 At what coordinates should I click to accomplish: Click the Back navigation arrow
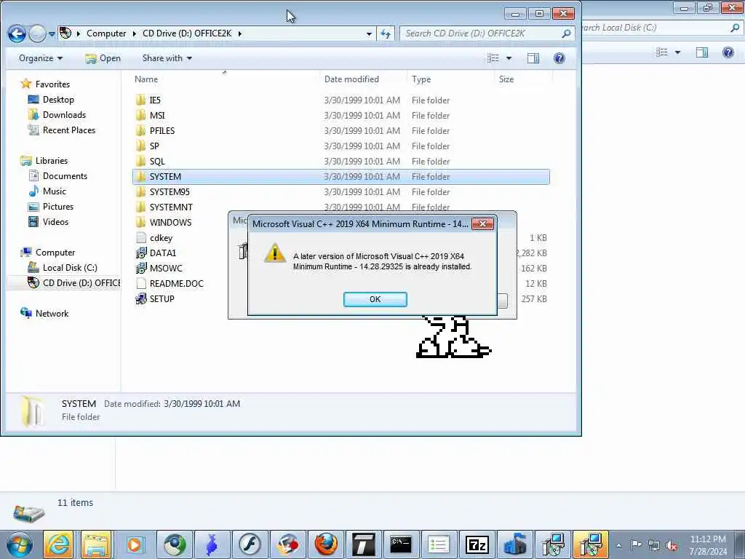tap(17, 33)
